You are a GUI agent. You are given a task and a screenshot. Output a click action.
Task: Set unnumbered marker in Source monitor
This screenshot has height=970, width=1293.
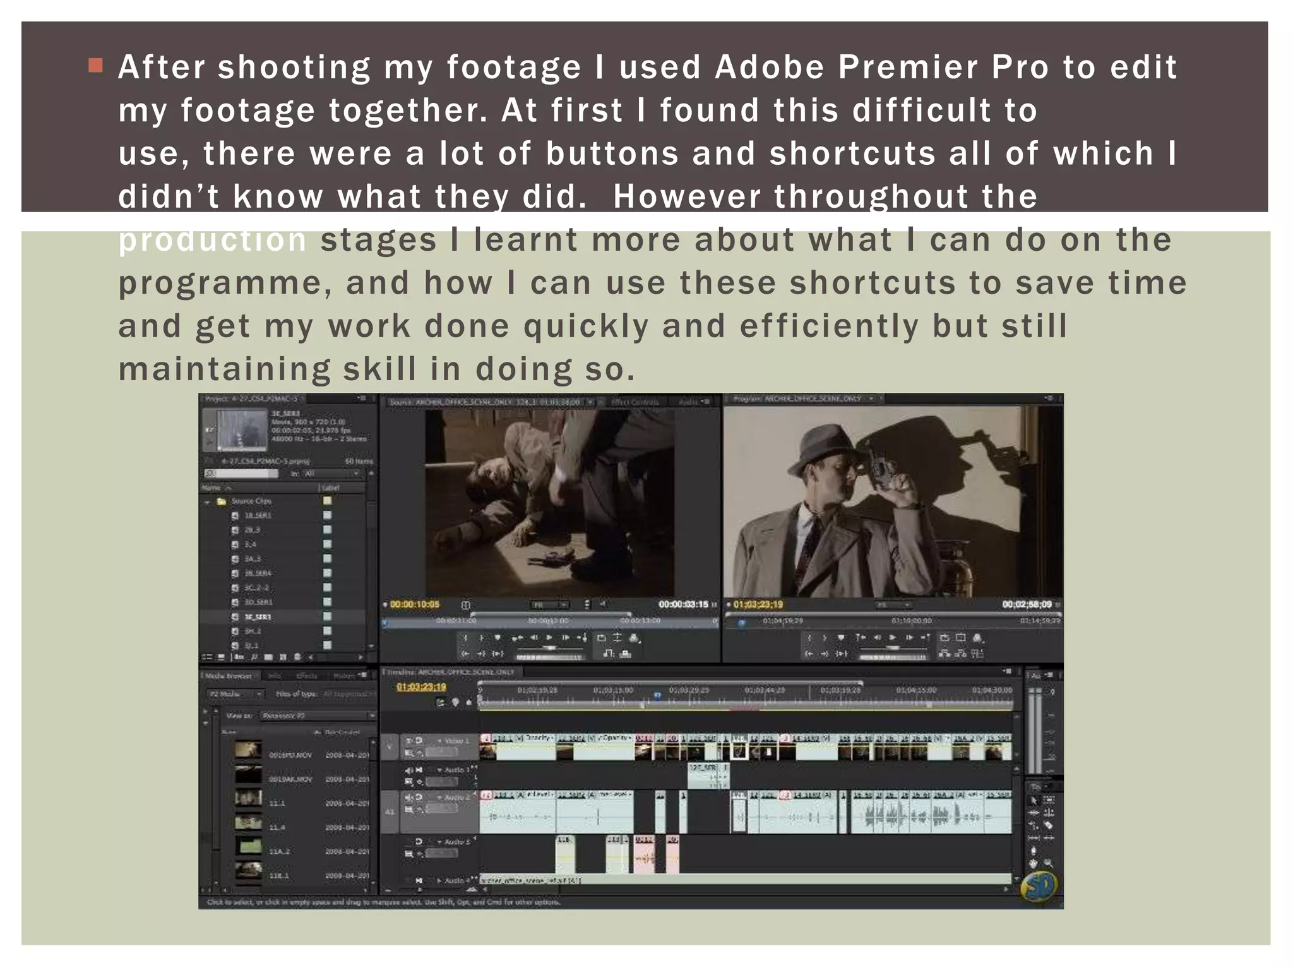(498, 638)
